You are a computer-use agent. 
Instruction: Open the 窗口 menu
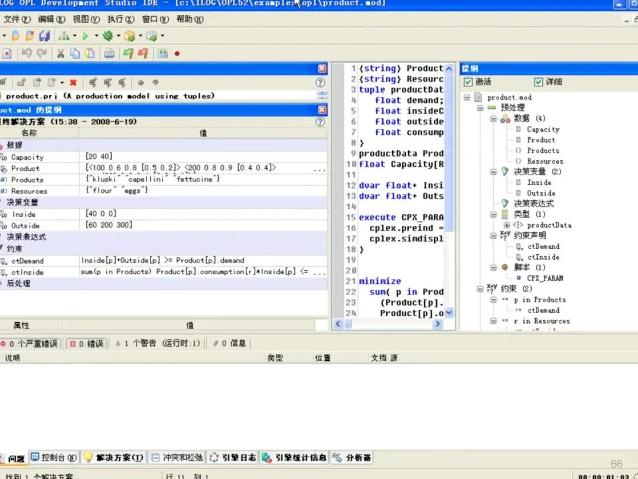click(155, 19)
